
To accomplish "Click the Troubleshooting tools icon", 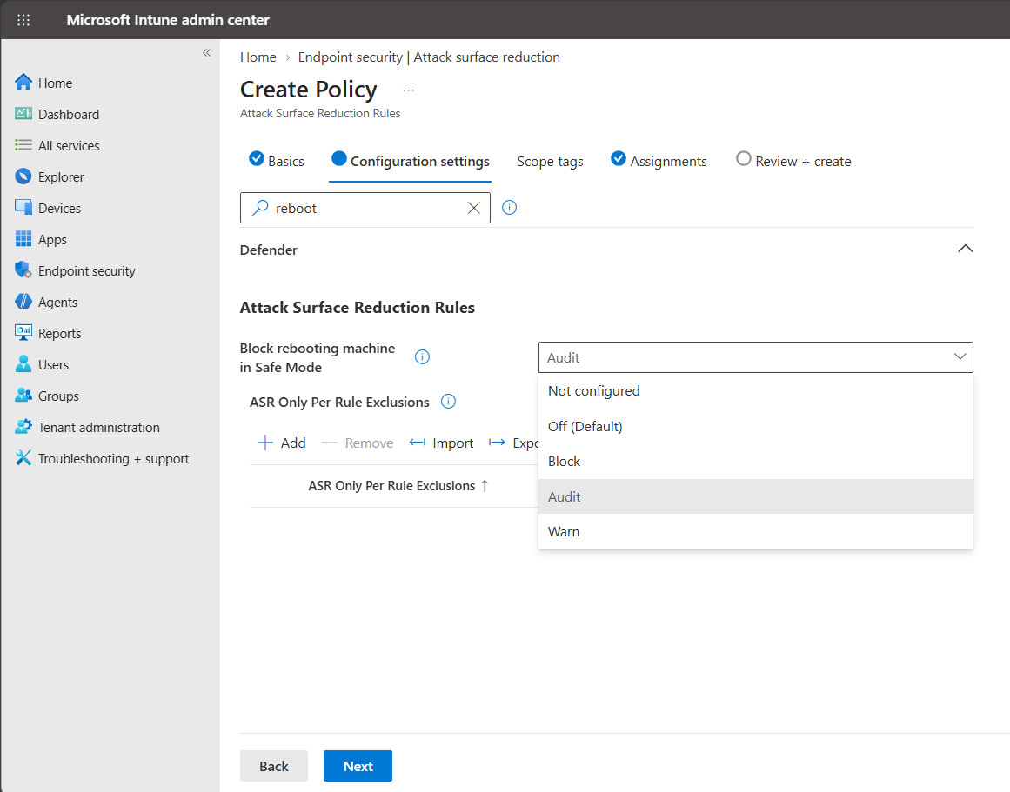I will click(x=23, y=458).
